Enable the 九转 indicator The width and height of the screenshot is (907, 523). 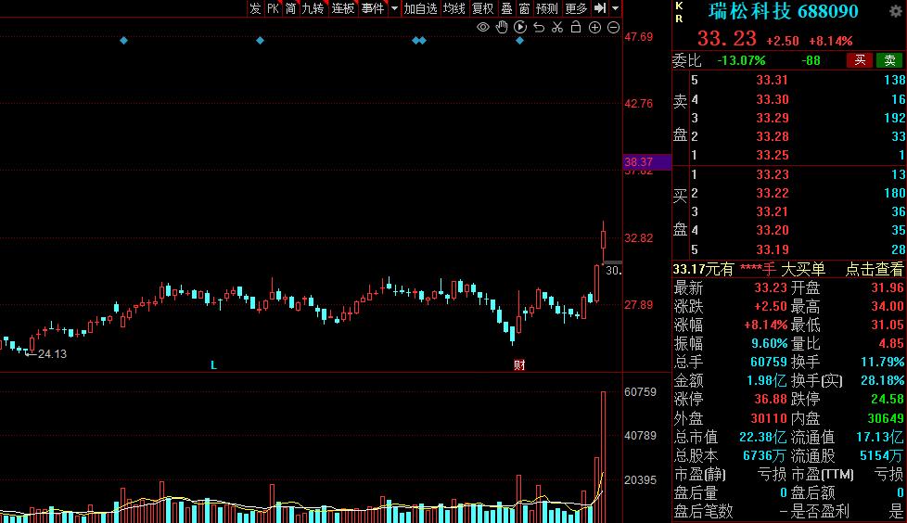pyautogui.click(x=313, y=8)
